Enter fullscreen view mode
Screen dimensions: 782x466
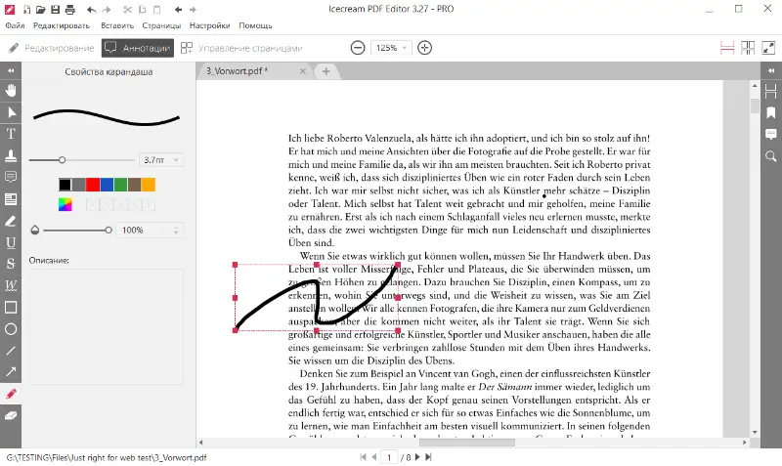[x=768, y=48]
